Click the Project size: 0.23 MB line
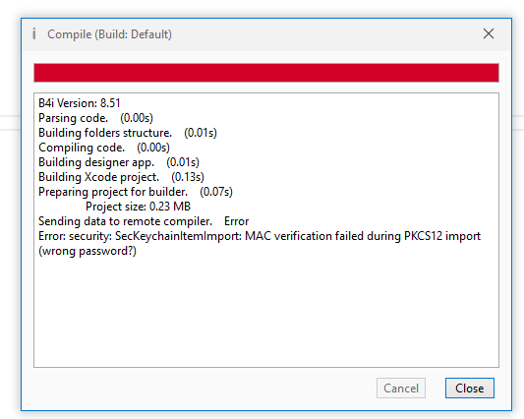The height and width of the screenshot is (419, 524). point(138,207)
